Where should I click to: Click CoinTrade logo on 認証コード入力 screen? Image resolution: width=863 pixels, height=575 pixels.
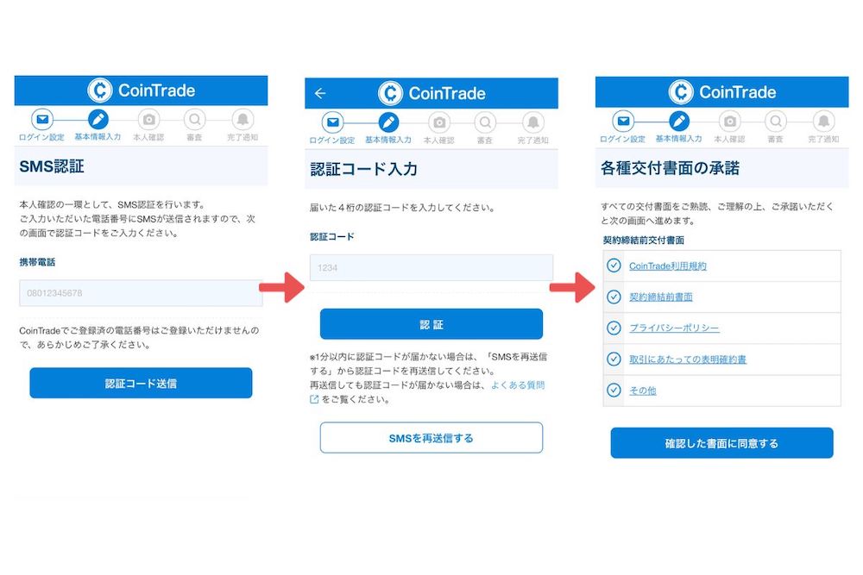click(431, 93)
